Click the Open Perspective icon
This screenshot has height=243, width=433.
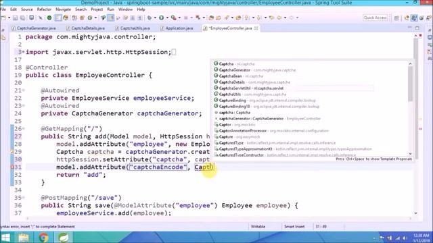(x=396, y=18)
